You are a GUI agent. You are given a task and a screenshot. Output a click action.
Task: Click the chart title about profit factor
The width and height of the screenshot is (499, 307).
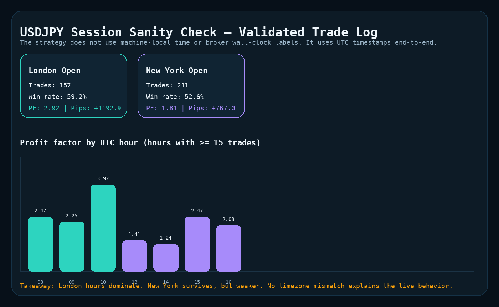point(140,142)
